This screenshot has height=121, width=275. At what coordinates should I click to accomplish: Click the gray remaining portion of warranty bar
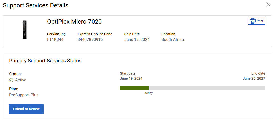pos(207,88)
